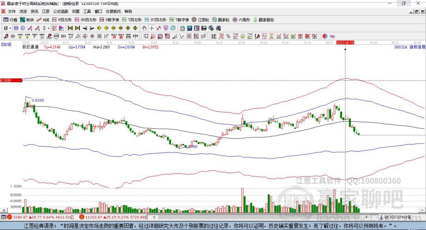Open the 窗口 menu
This screenshot has width=426, height=230.
click(98, 11)
